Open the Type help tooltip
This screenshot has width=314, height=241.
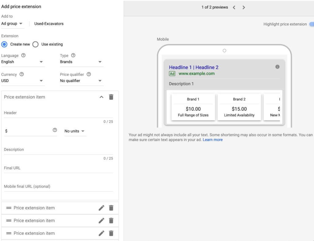(x=73, y=55)
